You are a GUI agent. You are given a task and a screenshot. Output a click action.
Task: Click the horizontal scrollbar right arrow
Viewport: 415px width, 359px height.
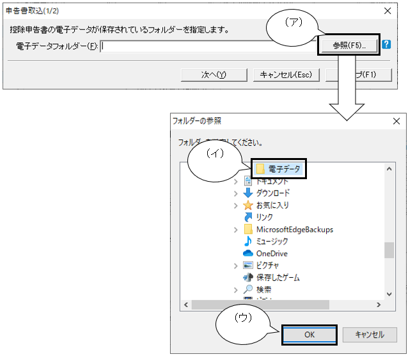click(x=379, y=305)
